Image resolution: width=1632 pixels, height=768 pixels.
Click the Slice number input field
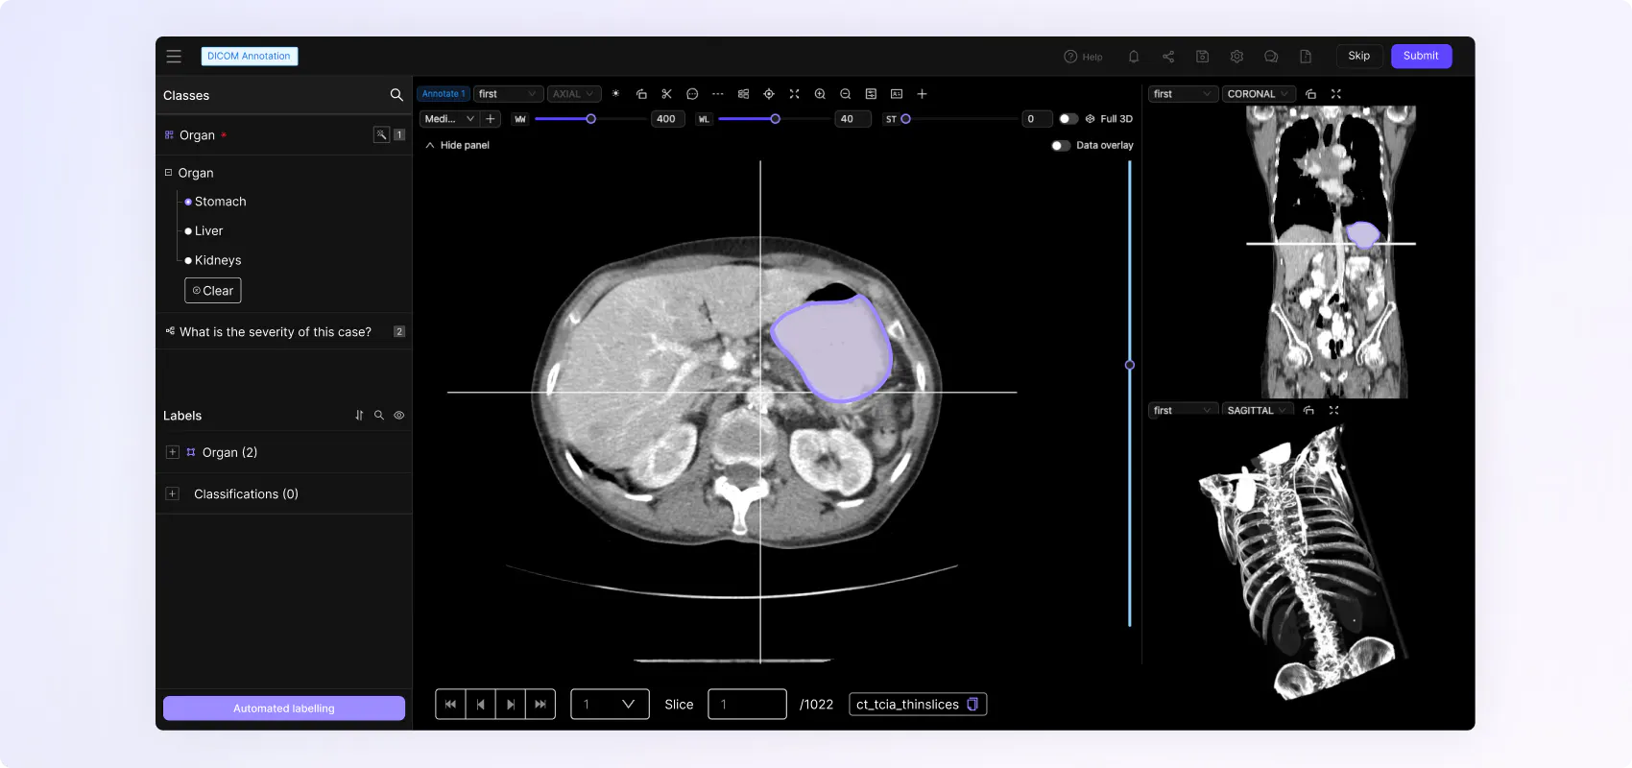pyautogui.click(x=747, y=705)
